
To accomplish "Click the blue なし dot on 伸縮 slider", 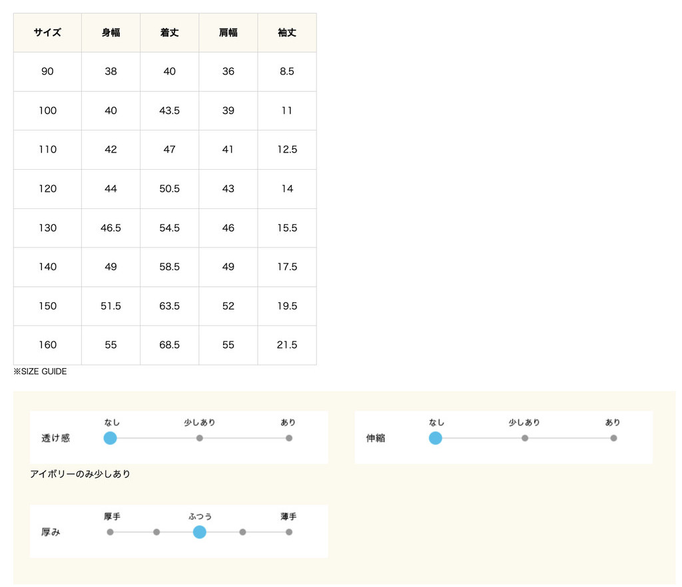I will pos(436,438).
